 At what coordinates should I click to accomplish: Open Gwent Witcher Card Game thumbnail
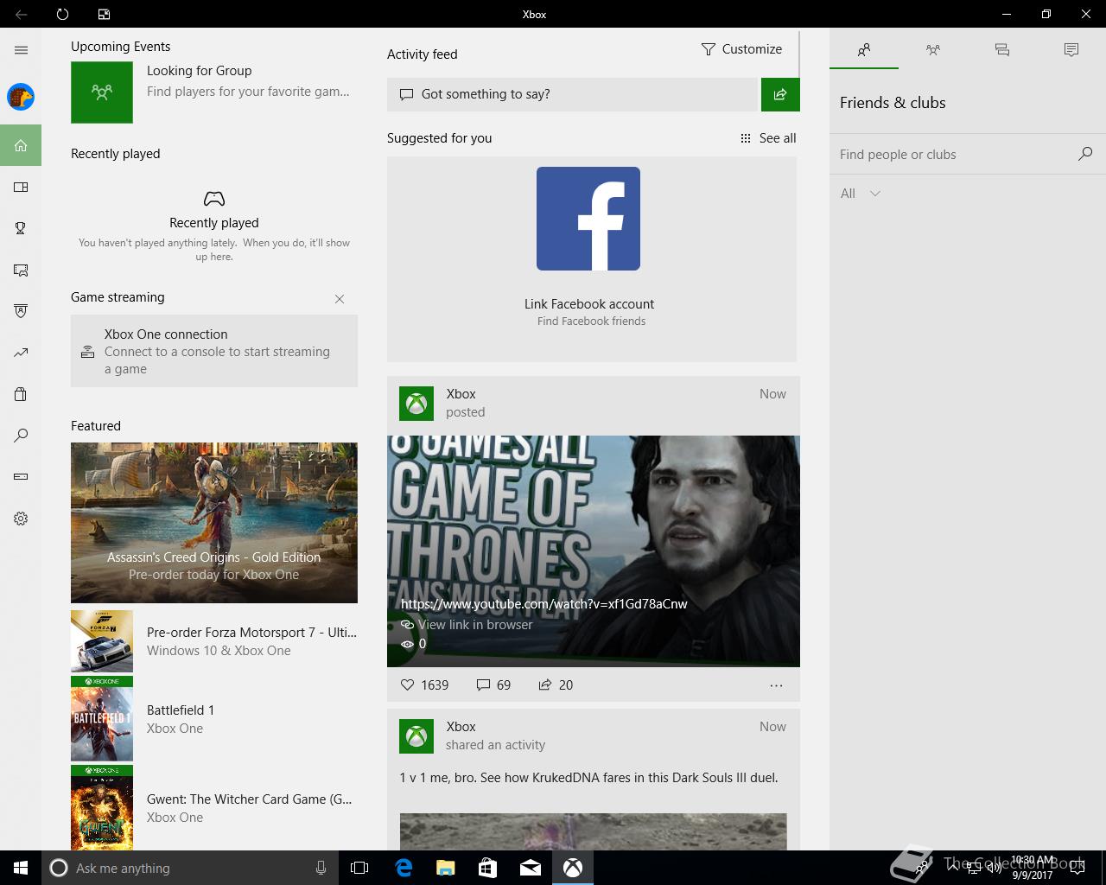pyautogui.click(x=102, y=808)
